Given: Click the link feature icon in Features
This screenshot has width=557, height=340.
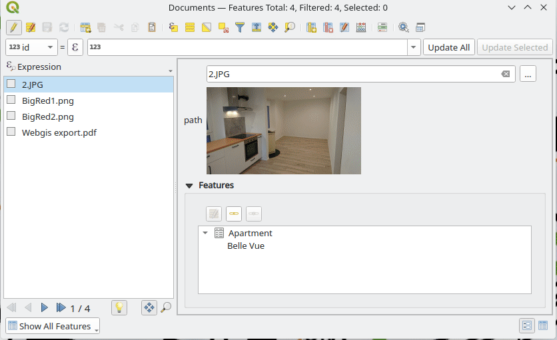Looking at the screenshot, I should coord(234,214).
